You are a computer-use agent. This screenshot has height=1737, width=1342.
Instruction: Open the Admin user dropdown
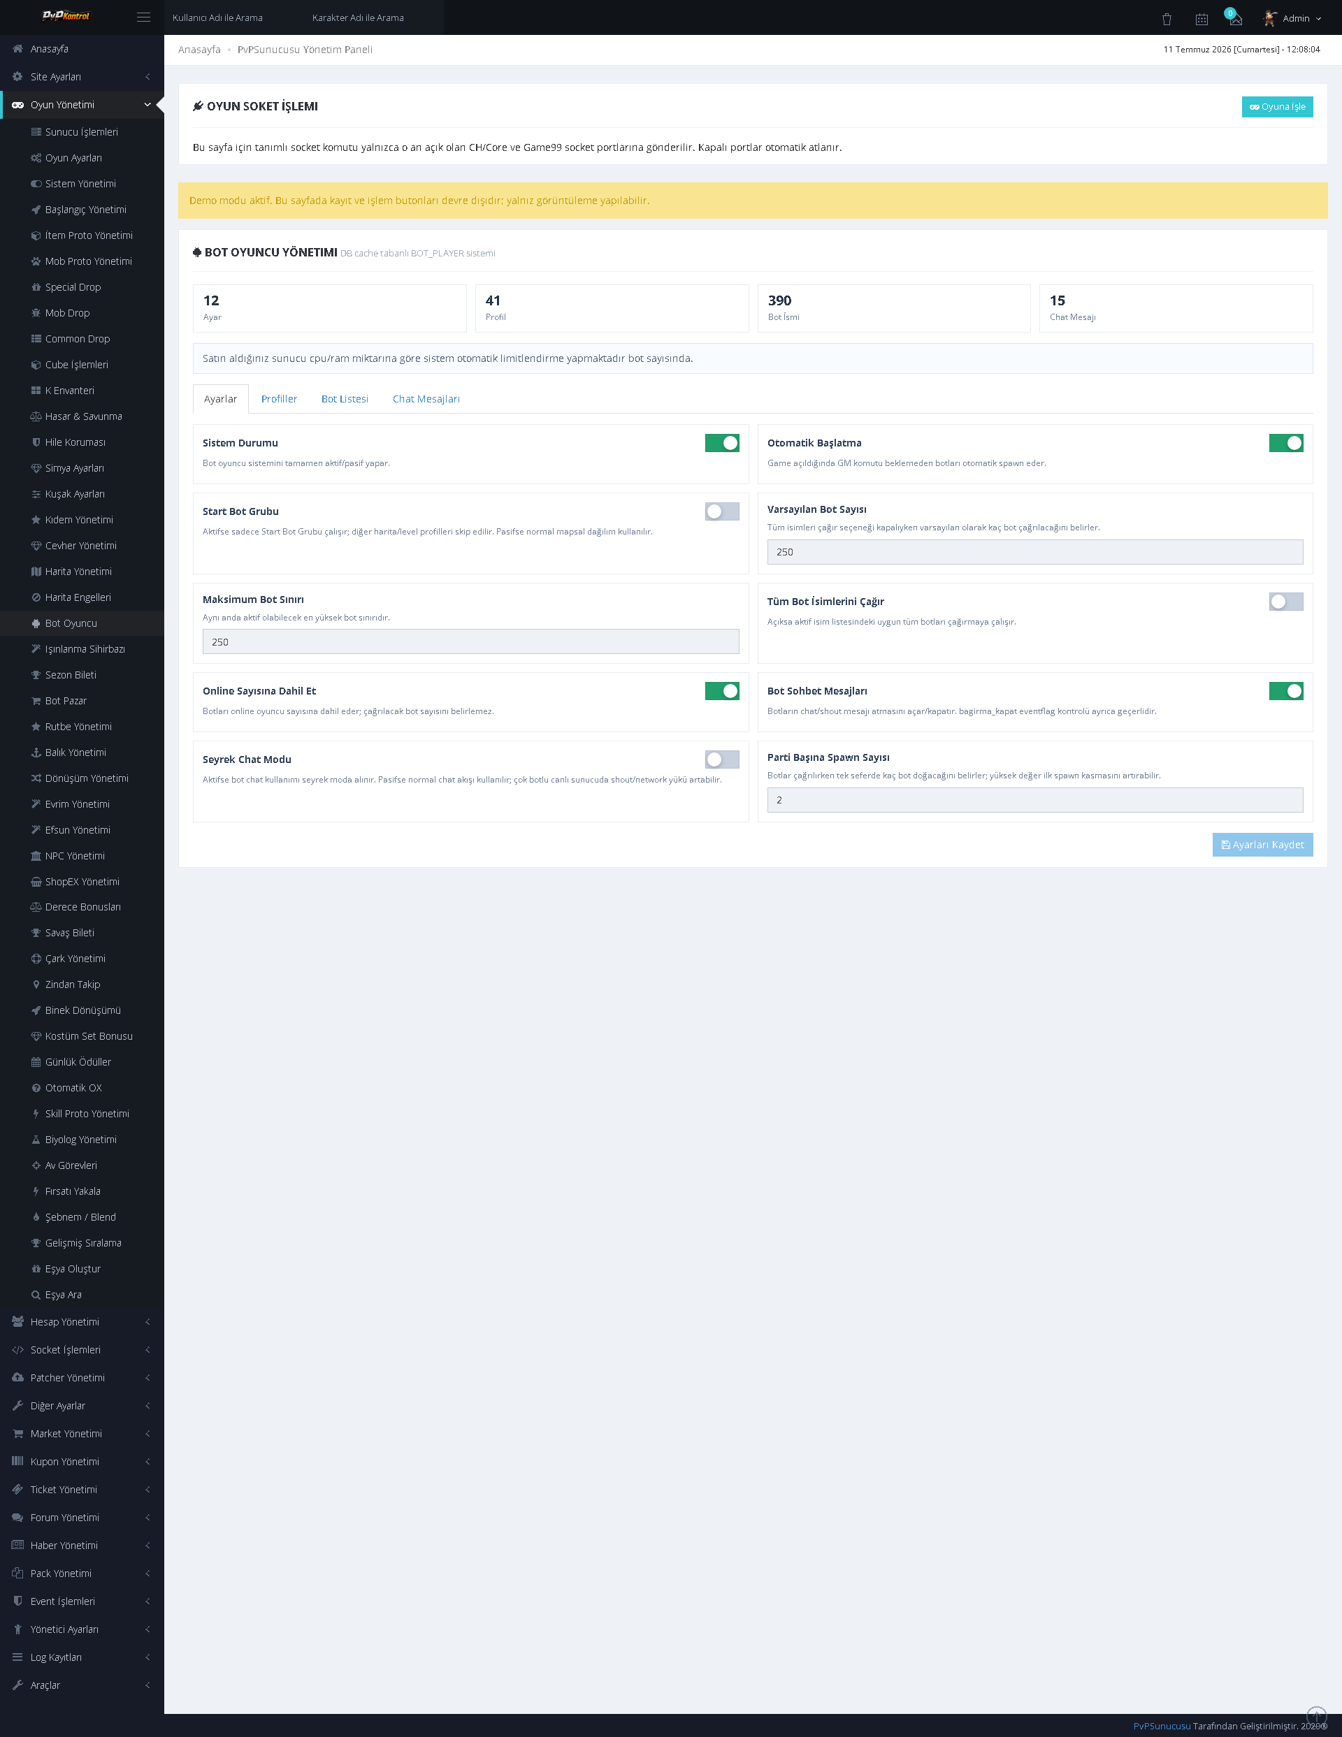point(1294,18)
